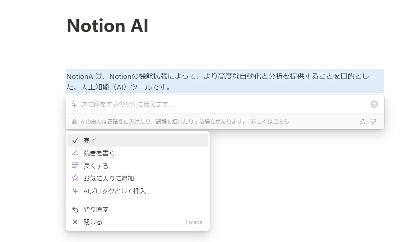Click the sparkle icon beside AIブロックとして挿入

click(75, 191)
